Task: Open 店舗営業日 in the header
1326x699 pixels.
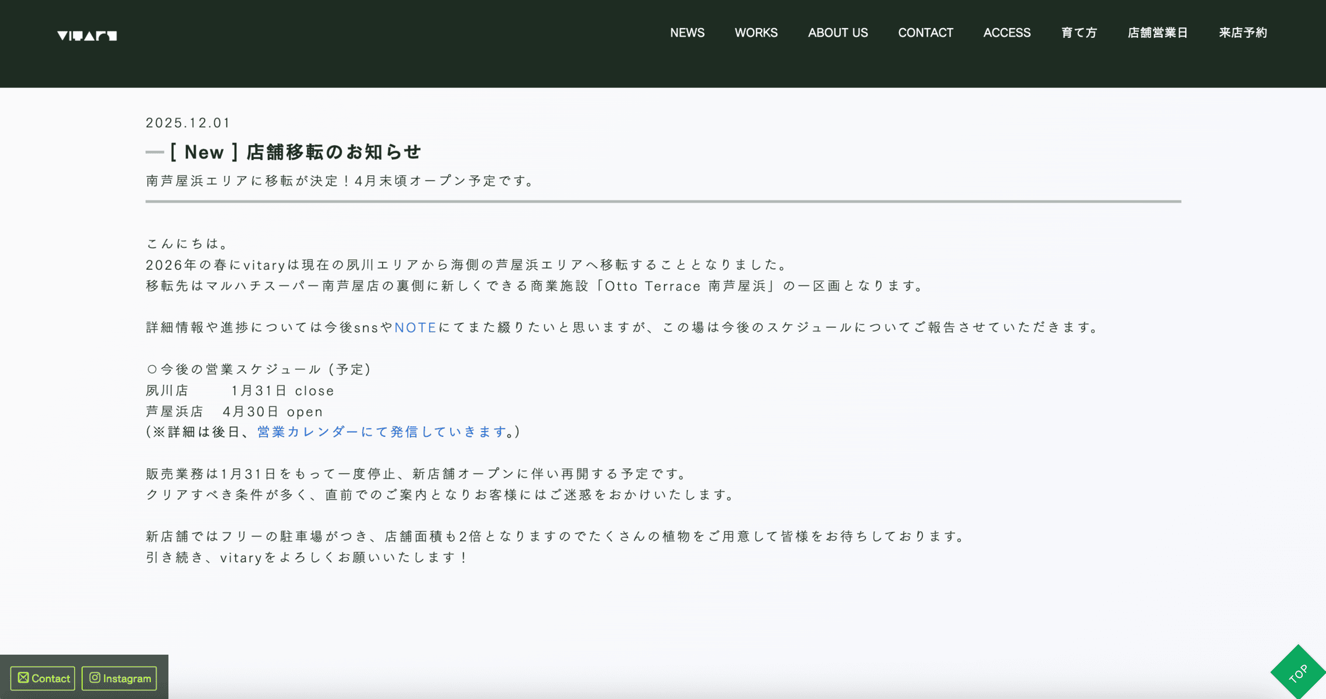Action: tap(1157, 33)
